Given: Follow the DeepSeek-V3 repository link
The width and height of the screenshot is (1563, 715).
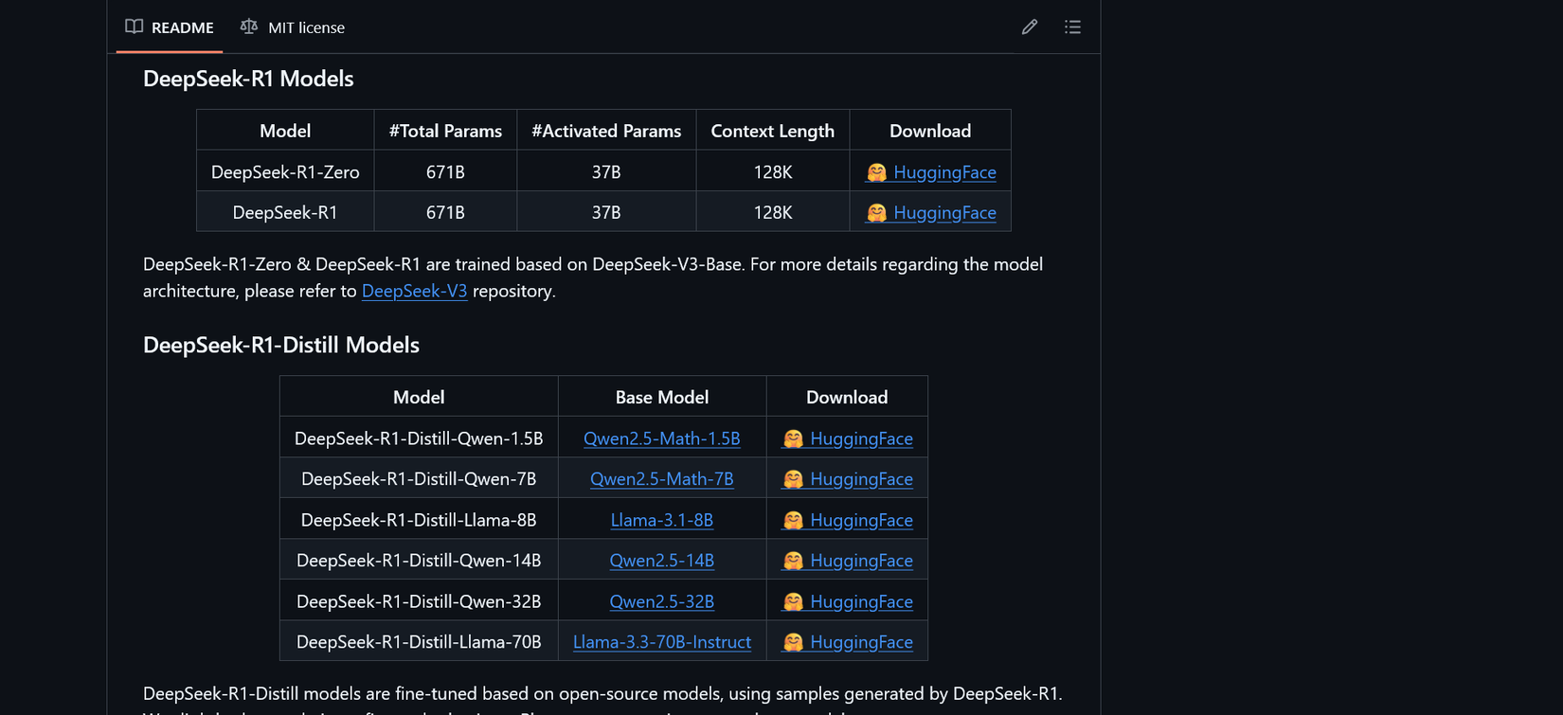Looking at the screenshot, I should [x=414, y=291].
